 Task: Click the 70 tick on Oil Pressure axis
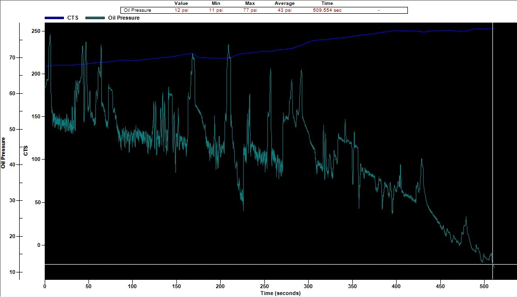[12, 57]
